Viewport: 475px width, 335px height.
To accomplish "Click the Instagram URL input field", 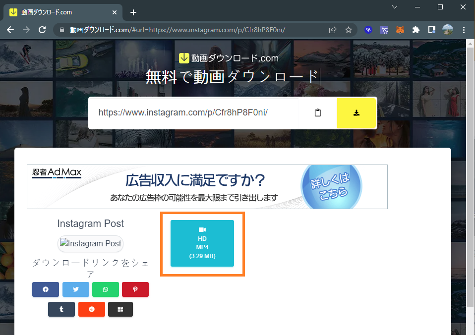I will click(194, 112).
